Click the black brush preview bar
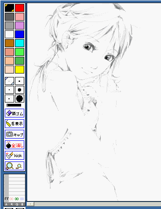 [14, 105]
